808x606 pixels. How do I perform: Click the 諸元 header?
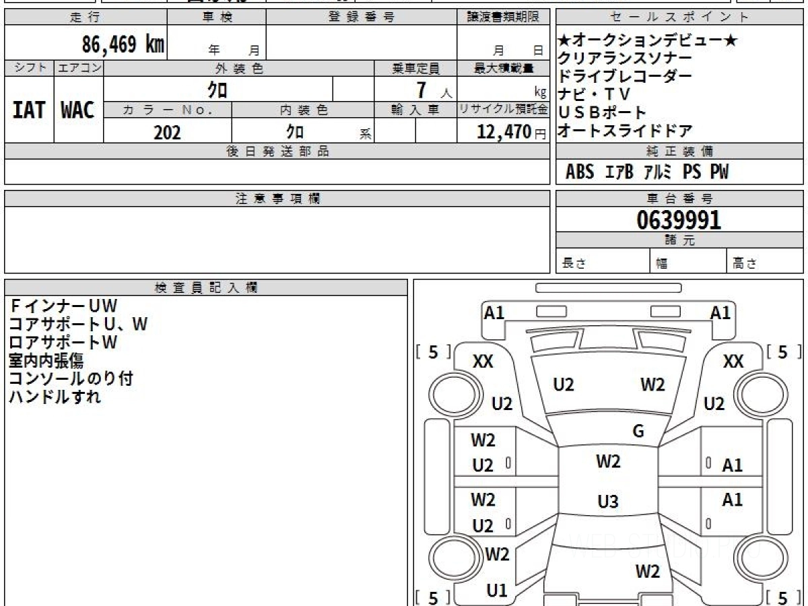[x=679, y=240]
